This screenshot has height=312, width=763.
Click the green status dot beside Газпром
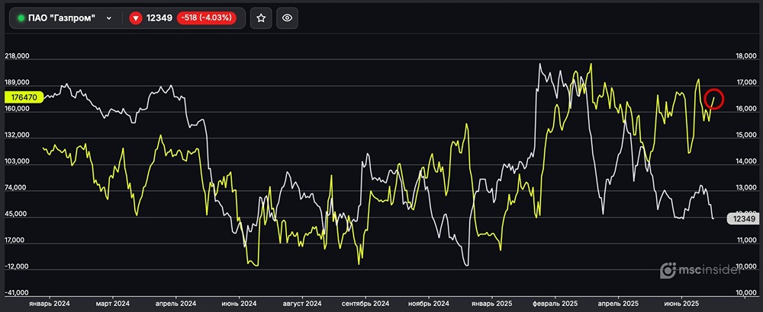(x=21, y=18)
